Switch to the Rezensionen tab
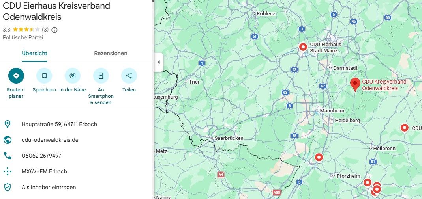 point(111,53)
